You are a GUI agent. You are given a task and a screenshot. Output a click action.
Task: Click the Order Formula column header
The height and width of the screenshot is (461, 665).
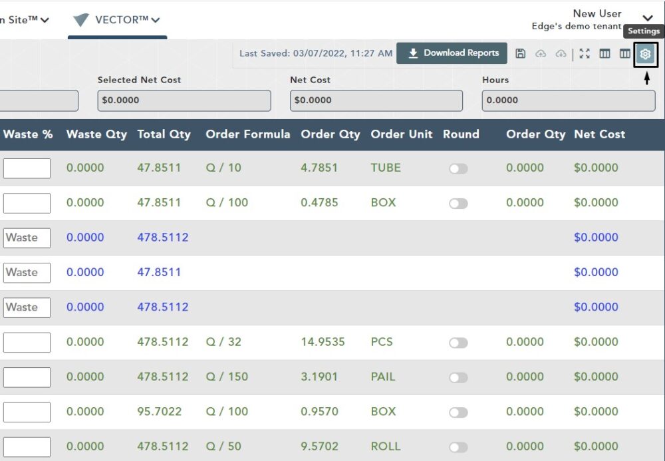[247, 134]
